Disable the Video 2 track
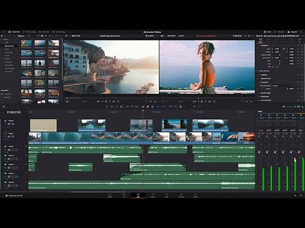The image size is (305, 228). (13, 124)
